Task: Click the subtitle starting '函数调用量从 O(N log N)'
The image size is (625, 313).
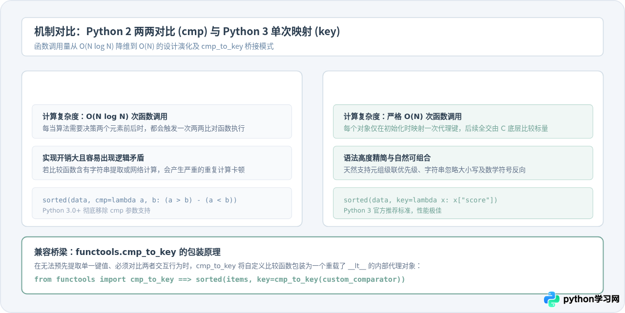Action: tap(154, 46)
